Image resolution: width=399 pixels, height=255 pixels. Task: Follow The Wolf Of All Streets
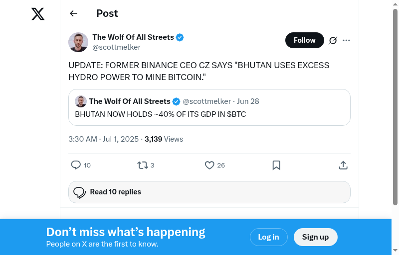pyautogui.click(x=304, y=40)
